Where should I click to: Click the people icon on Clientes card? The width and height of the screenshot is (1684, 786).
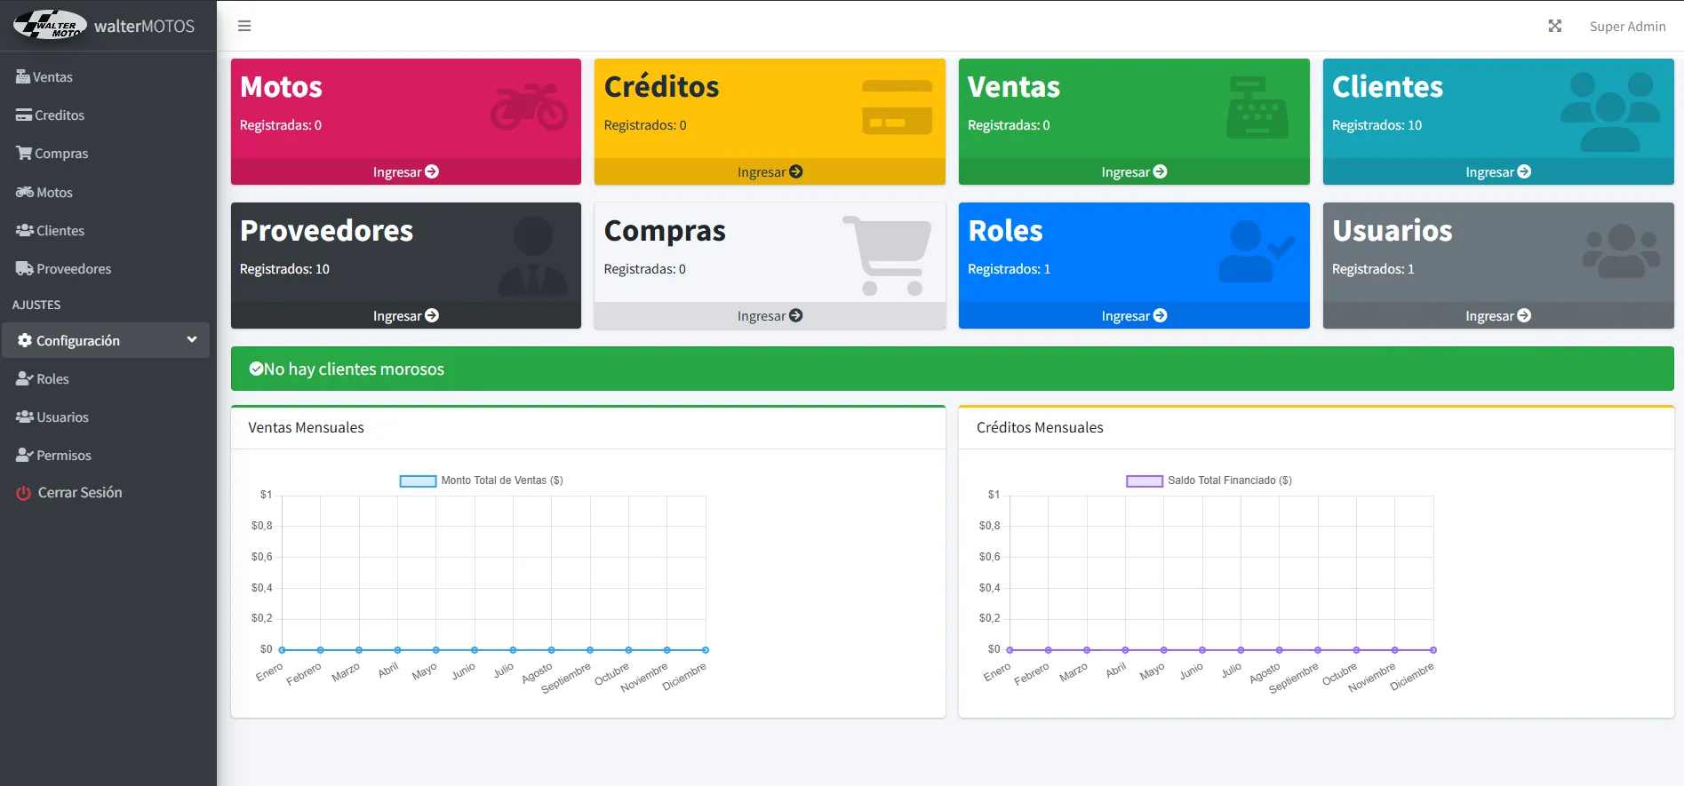coord(1610,111)
